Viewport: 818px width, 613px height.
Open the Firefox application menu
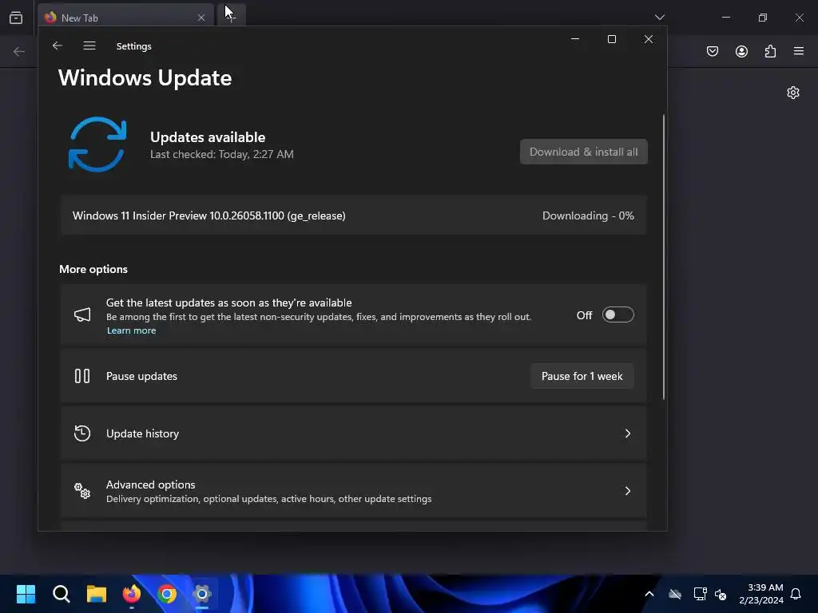[x=799, y=51]
